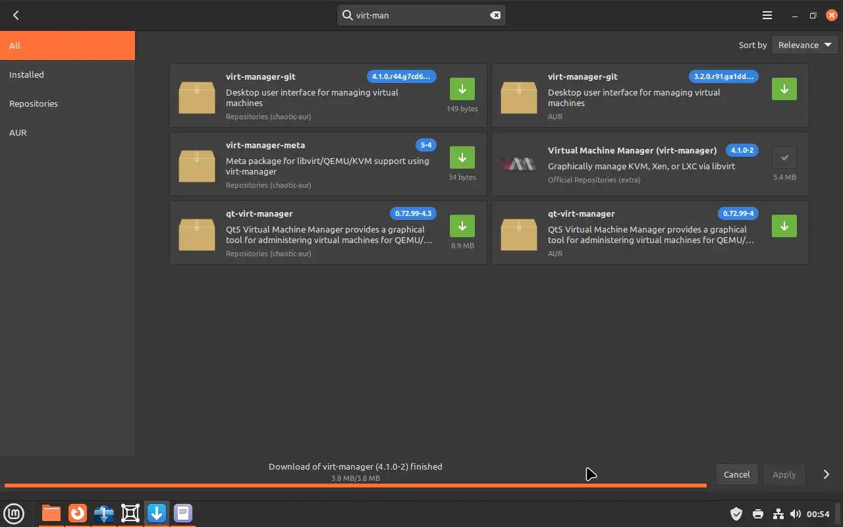Switch to the Pamac download arrow taskbar icon
Image resolution: width=843 pixels, height=527 pixels.
157,513
